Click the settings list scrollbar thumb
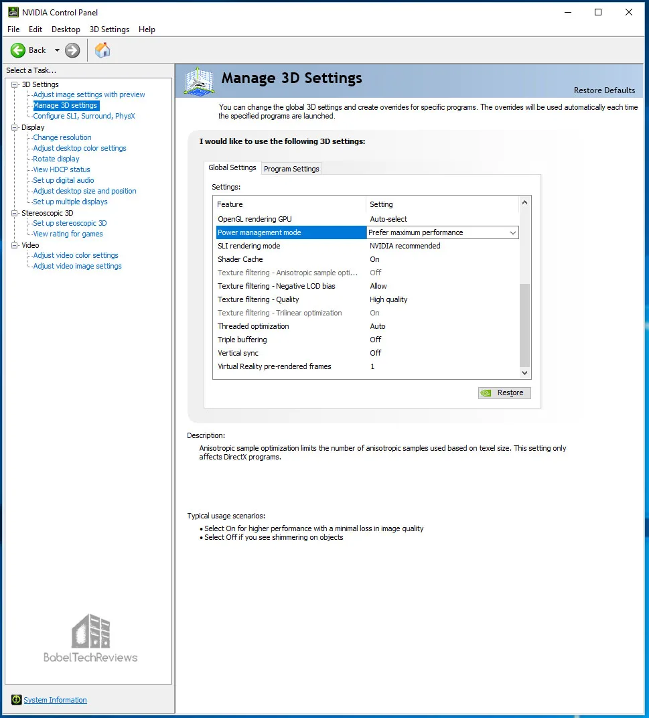649x718 pixels. (x=525, y=325)
